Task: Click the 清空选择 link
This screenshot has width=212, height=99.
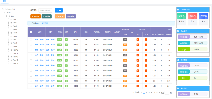Action: coord(45,23)
